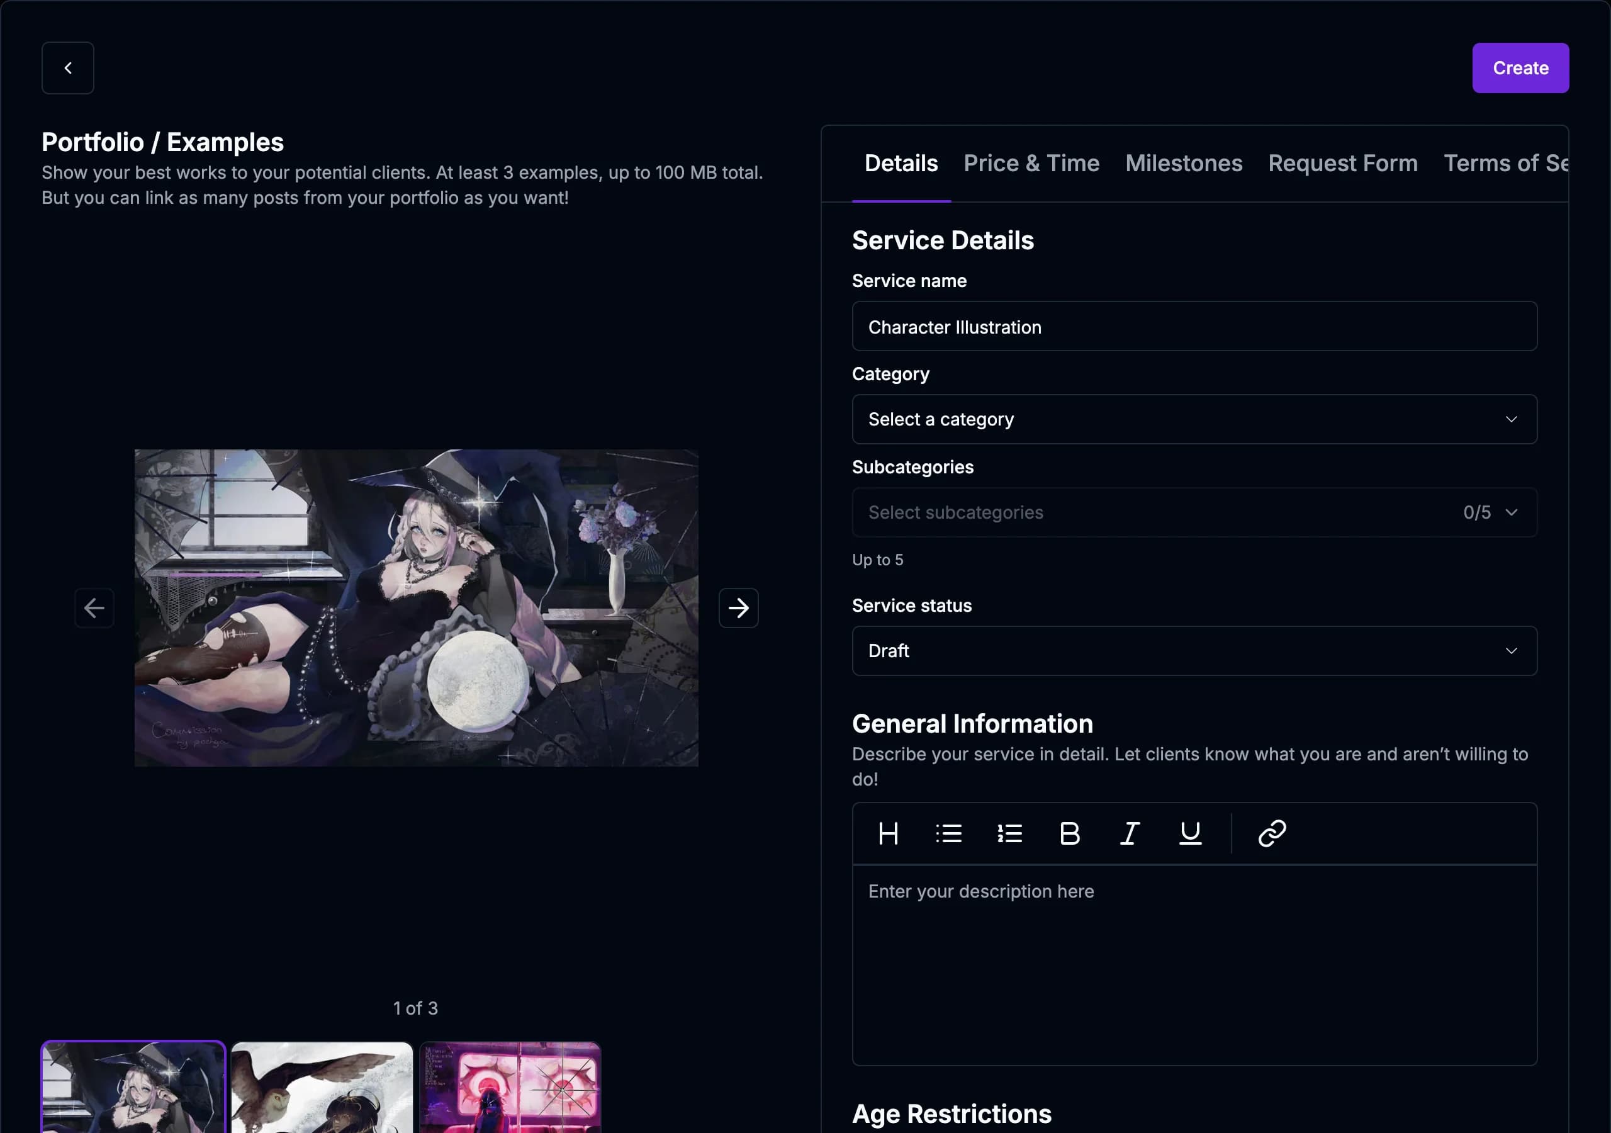The width and height of the screenshot is (1611, 1133).
Task: Select the pink neon artwork thumbnail
Action: [x=510, y=1086]
